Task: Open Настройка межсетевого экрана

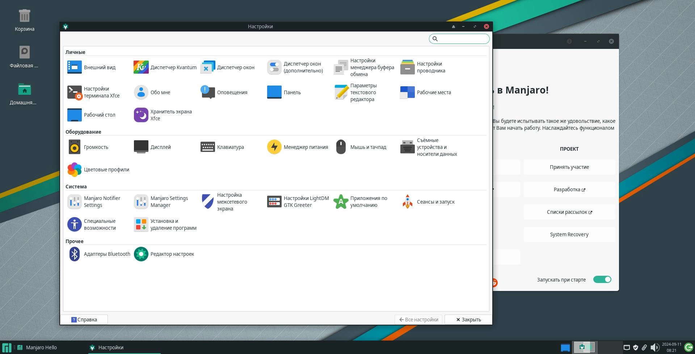Action: pos(224,202)
